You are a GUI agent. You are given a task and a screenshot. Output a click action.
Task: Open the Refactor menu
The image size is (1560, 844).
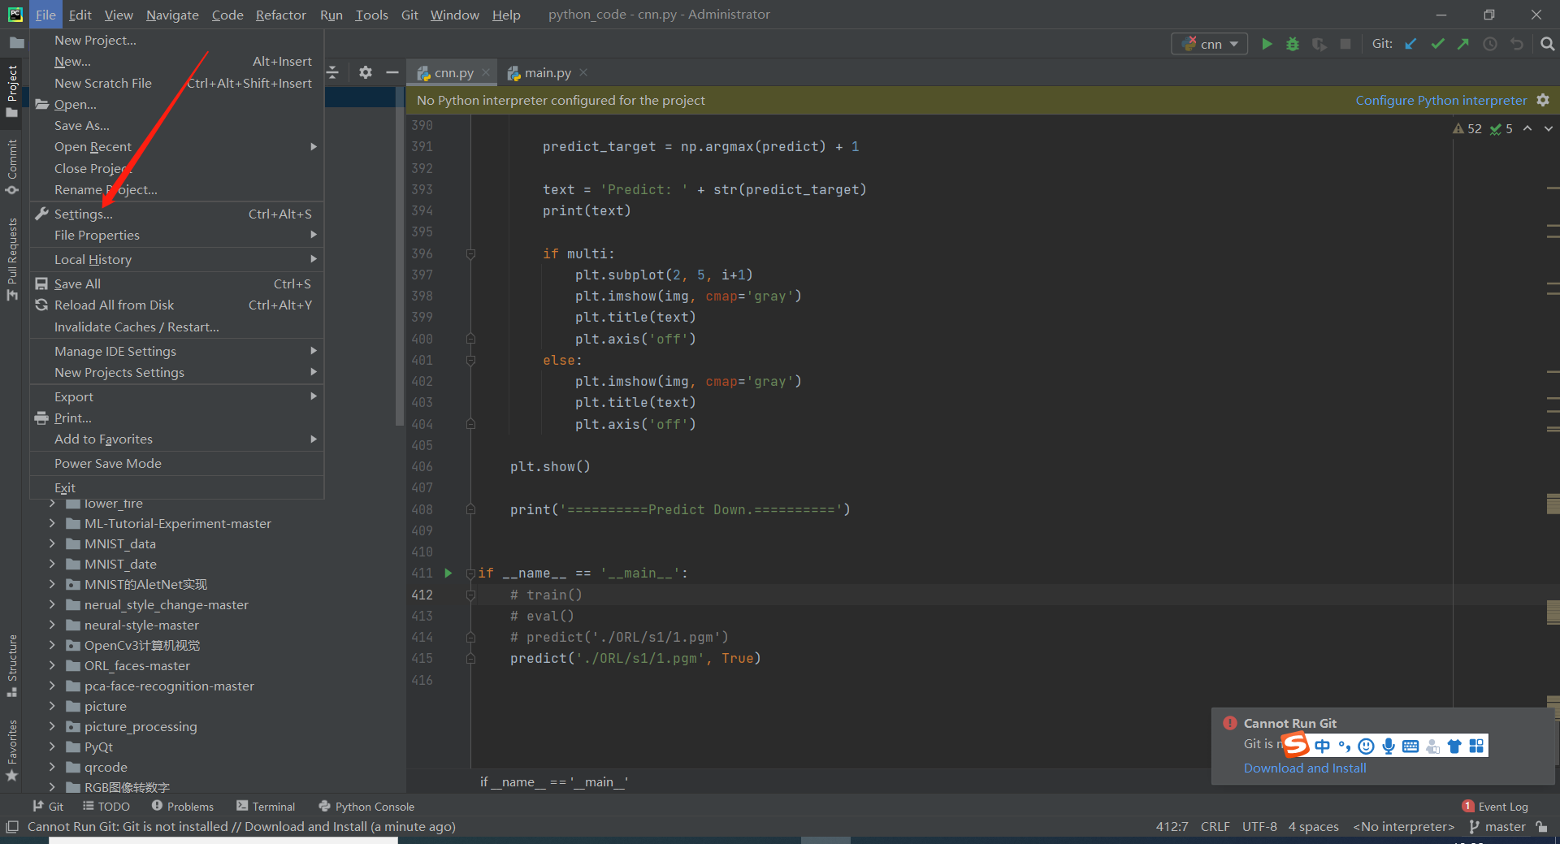pyautogui.click(x=280, y=15)
